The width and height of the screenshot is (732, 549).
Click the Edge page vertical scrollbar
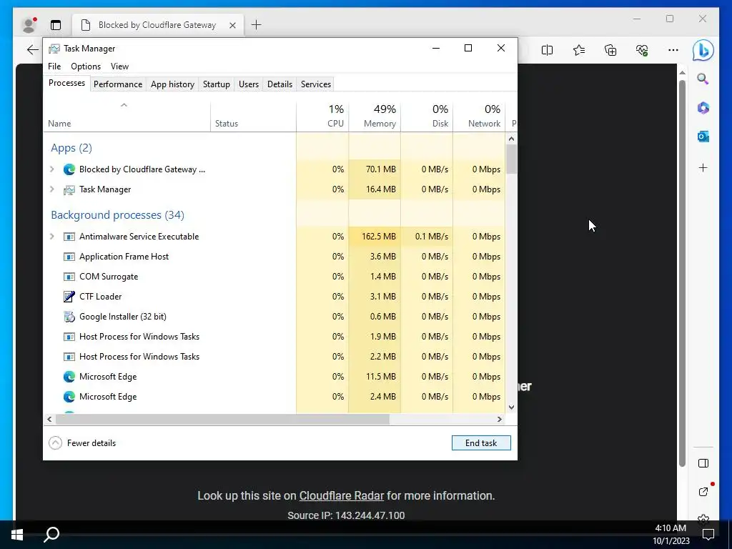point(682,273)
